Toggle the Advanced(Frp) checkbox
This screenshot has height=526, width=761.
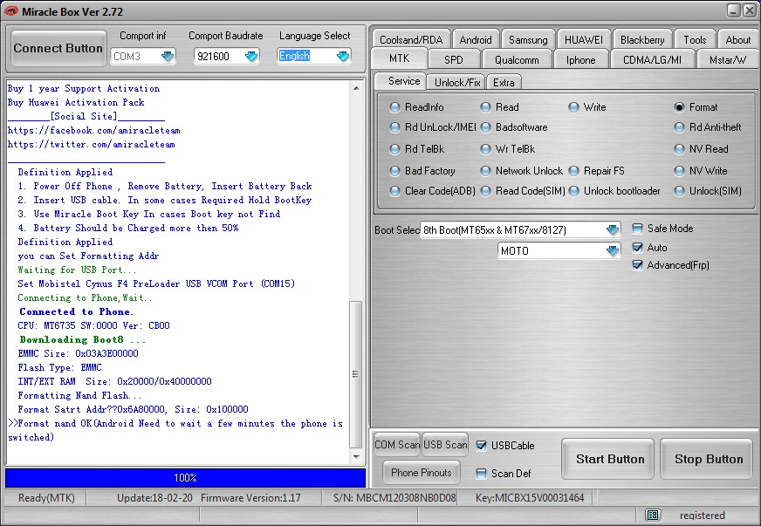click(638, 265)
